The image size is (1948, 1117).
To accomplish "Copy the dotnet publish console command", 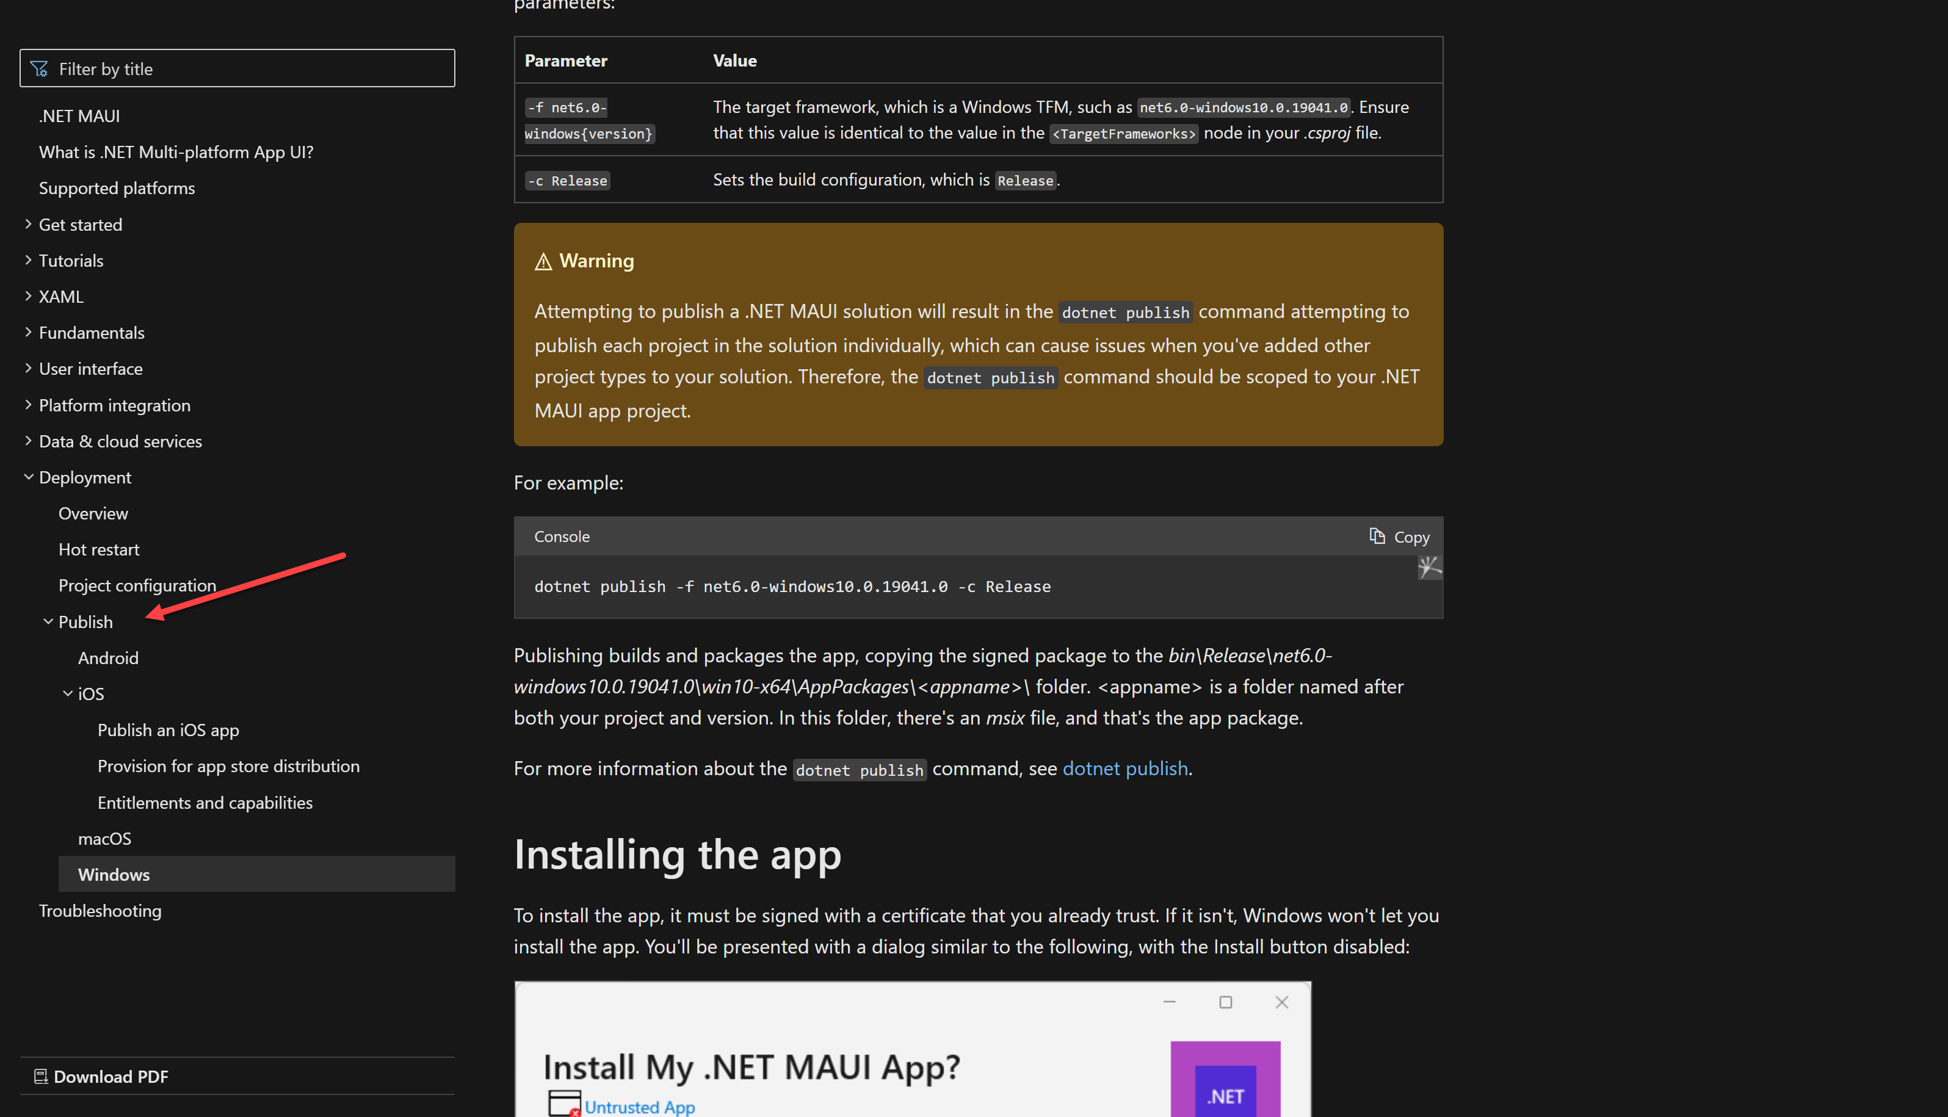I will coord(1399,537).
